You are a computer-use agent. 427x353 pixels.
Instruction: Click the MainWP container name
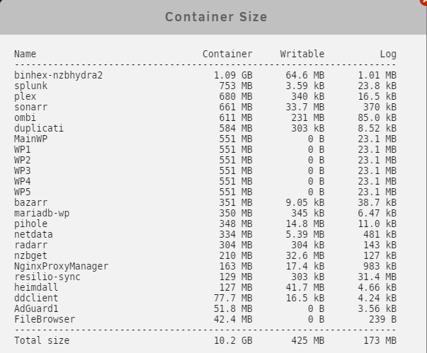(30, 139)
